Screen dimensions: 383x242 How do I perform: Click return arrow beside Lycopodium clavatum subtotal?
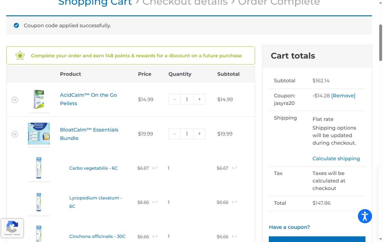coord(234,202)
